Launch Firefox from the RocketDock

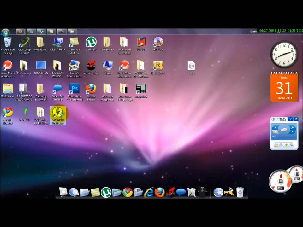pyautogui.click(x=160, y=192)
